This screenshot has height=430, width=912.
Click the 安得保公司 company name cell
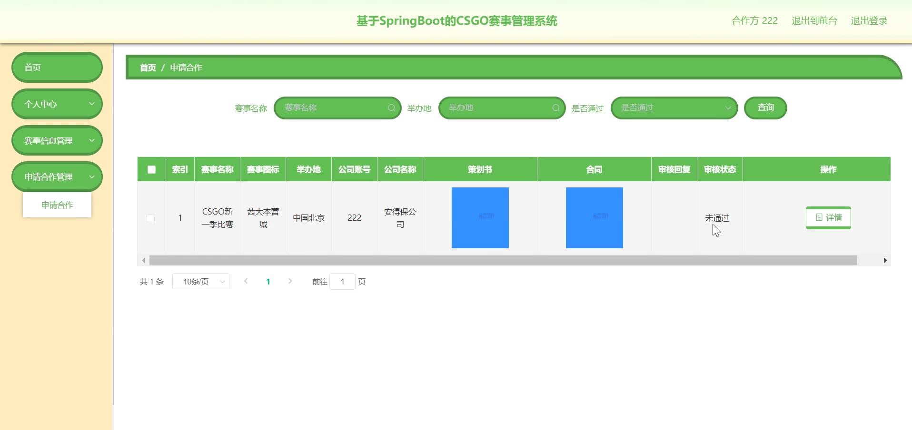pyautogui.click(x=400, y=218)
